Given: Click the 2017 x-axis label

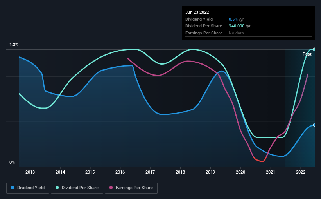Looking at the screenshot, I should pyautogui.click(x=150, y=172).
